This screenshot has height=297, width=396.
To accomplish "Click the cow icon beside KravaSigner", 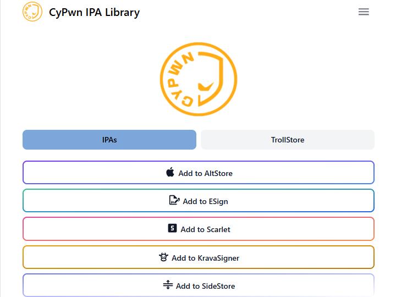I will click(x=164, y=257).
